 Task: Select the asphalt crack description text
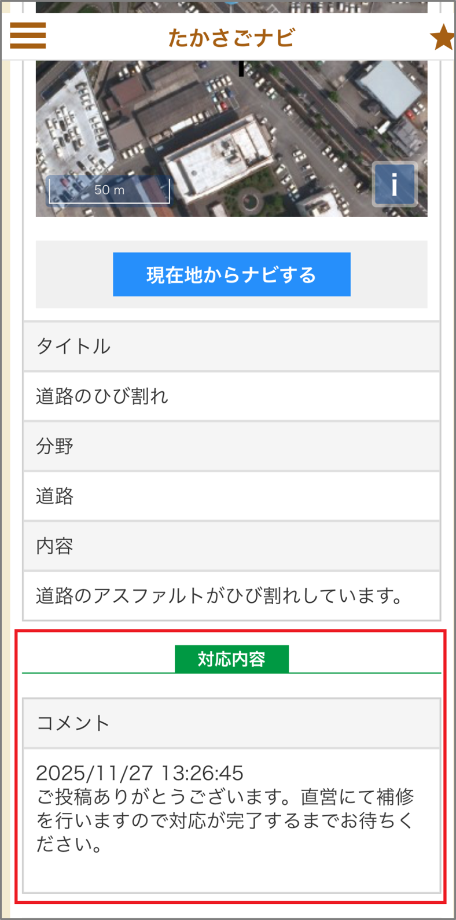[x=219, y=596]
